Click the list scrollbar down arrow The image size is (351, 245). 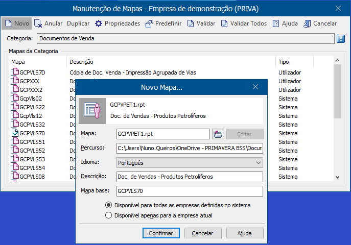(x=338, y=177)
